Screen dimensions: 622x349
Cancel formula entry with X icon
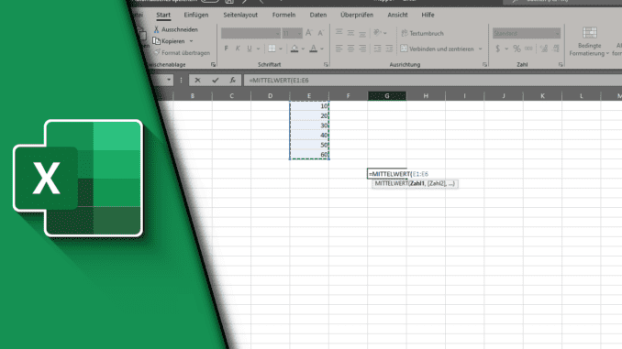coord(197,81)
